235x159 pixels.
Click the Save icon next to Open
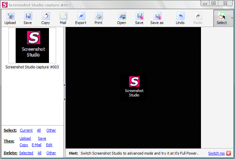(139, 16)
